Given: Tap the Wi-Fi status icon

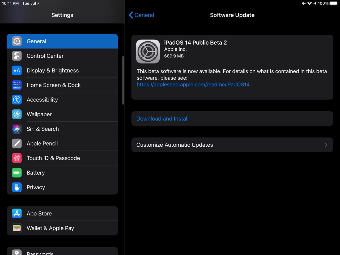Looking at the screenshot, I should pyautogui.click(x=309, y=3).
